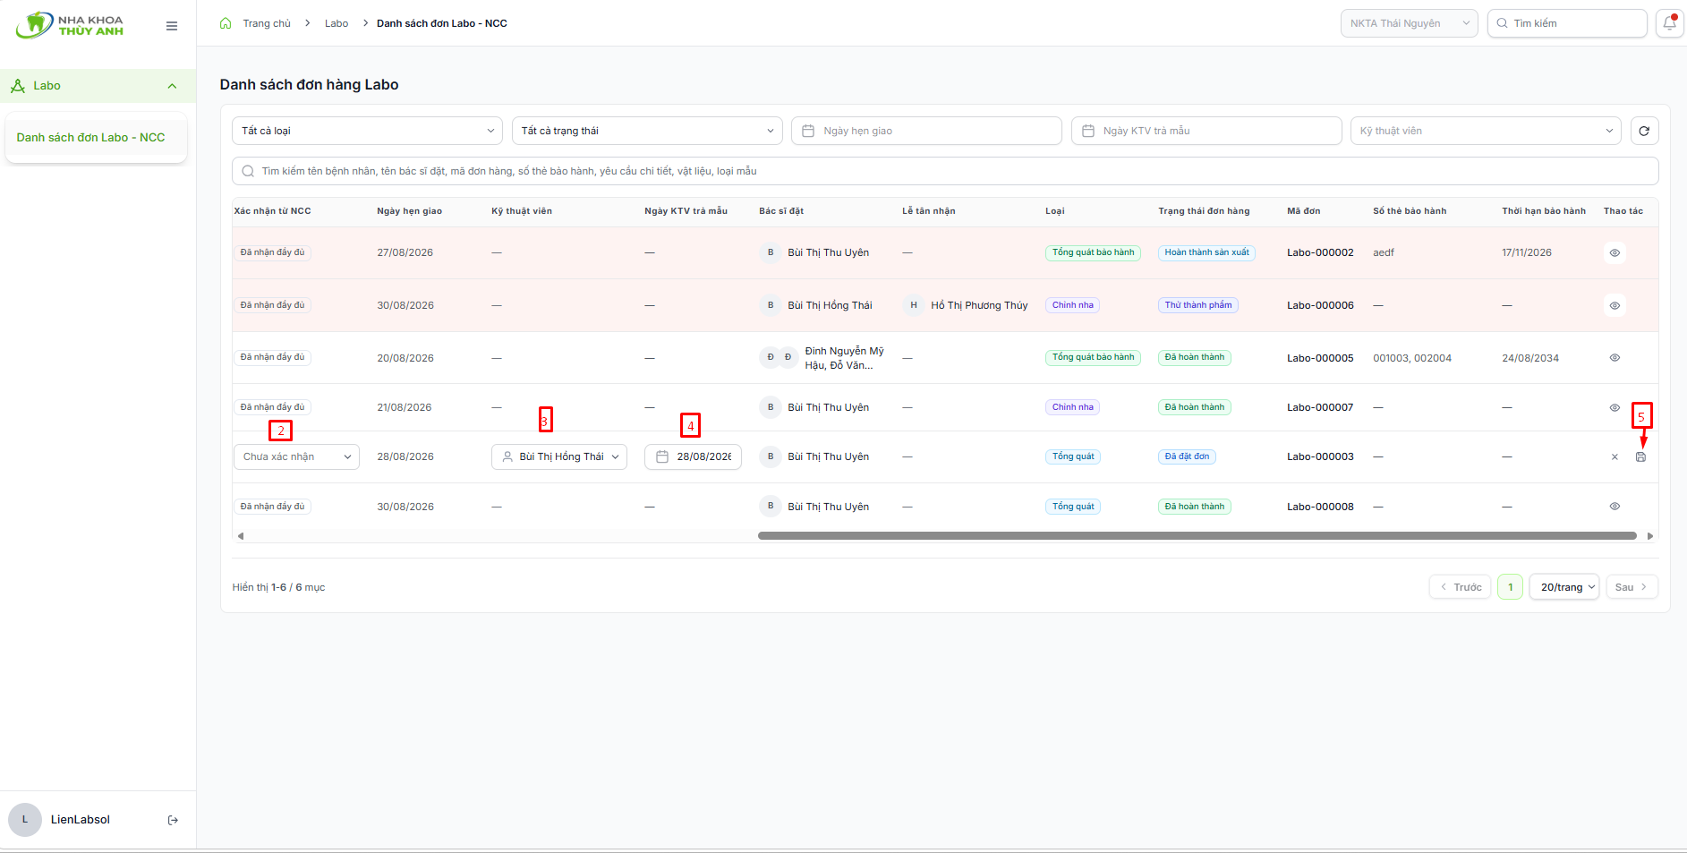View details of order Labo-000005
Screen dimensions: 1687x853
[x=1615, y=357]
